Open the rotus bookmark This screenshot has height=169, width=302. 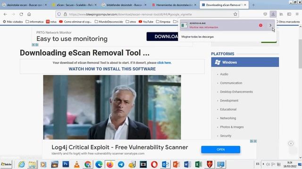click(51, 22)
